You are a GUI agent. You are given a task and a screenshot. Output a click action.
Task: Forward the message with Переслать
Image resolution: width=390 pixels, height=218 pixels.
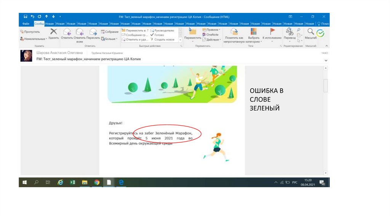pyautogui.click(x=93, y=33)
